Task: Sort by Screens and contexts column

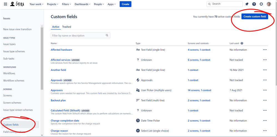Action: 199,43
